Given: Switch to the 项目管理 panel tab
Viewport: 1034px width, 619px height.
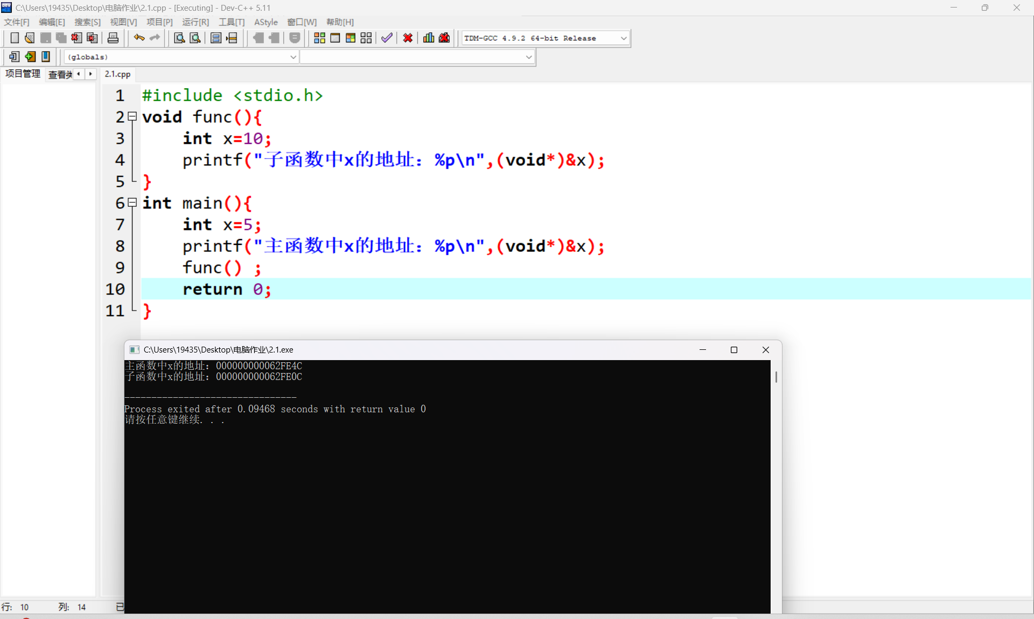Looking at the screenshot, I should point(23,74).
